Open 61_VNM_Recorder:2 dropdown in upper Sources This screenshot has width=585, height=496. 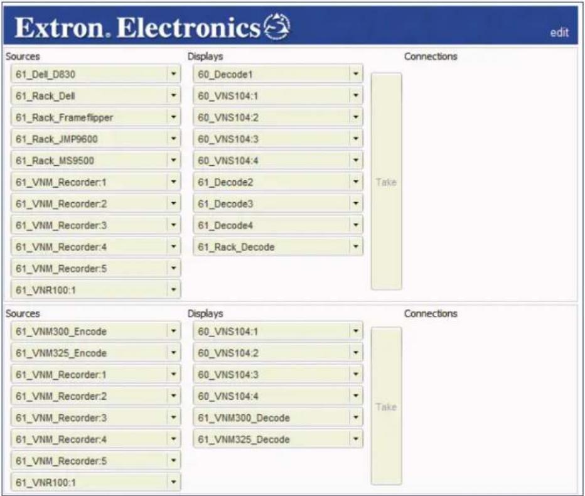[173, 204]
